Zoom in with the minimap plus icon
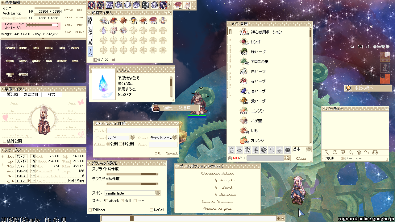 [x=375, y=47]
